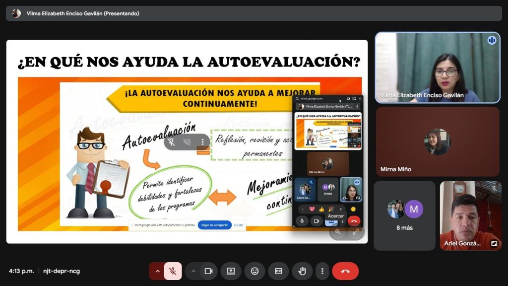Select Mirna Miño's participant tile
508x286 pixels.
click(438, 142)
